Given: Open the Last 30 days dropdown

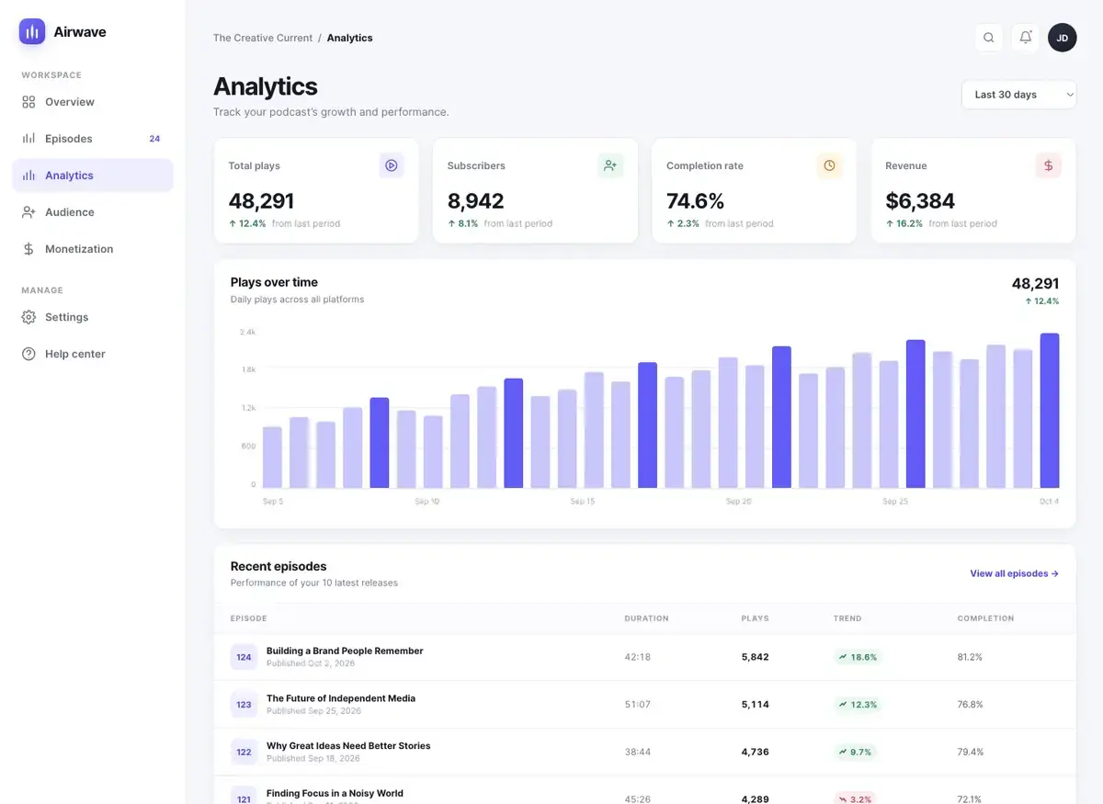Looking at the screenshot, I should [x=1018, y=95].
